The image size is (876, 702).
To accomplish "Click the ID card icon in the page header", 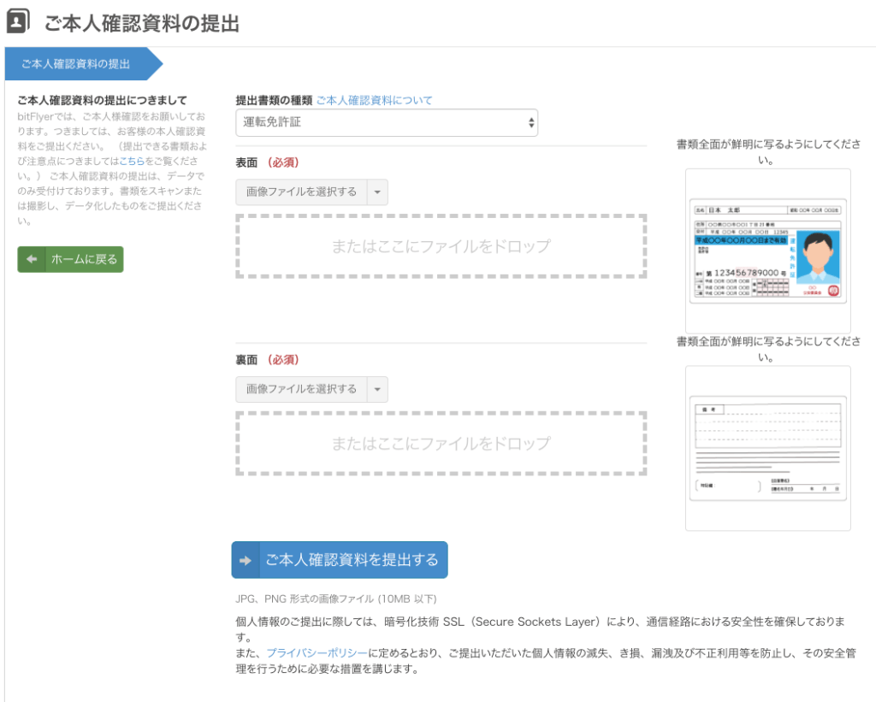I will (20, 22).
